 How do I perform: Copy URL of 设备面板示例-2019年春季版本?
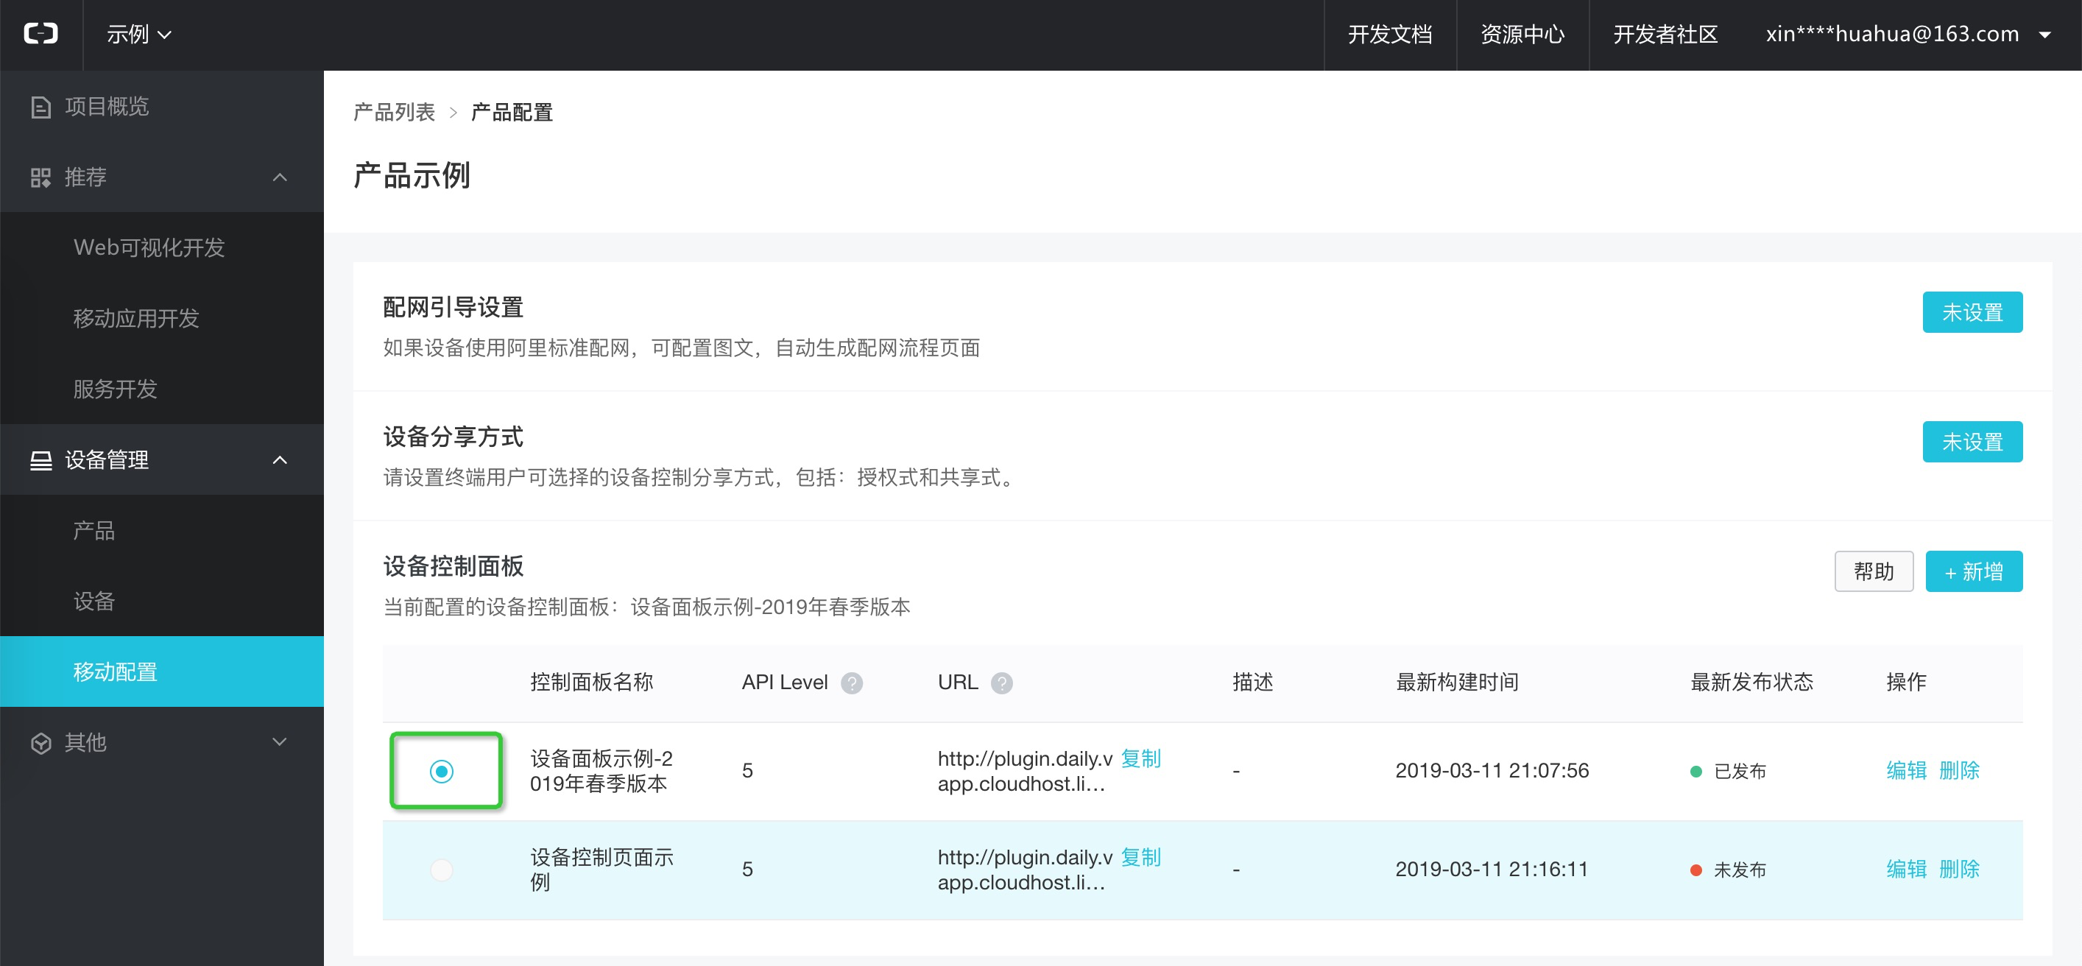pos(1140,758)
